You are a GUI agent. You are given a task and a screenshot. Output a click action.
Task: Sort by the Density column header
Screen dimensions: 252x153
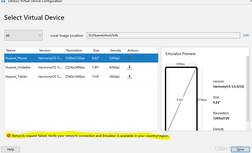[117, 50]
